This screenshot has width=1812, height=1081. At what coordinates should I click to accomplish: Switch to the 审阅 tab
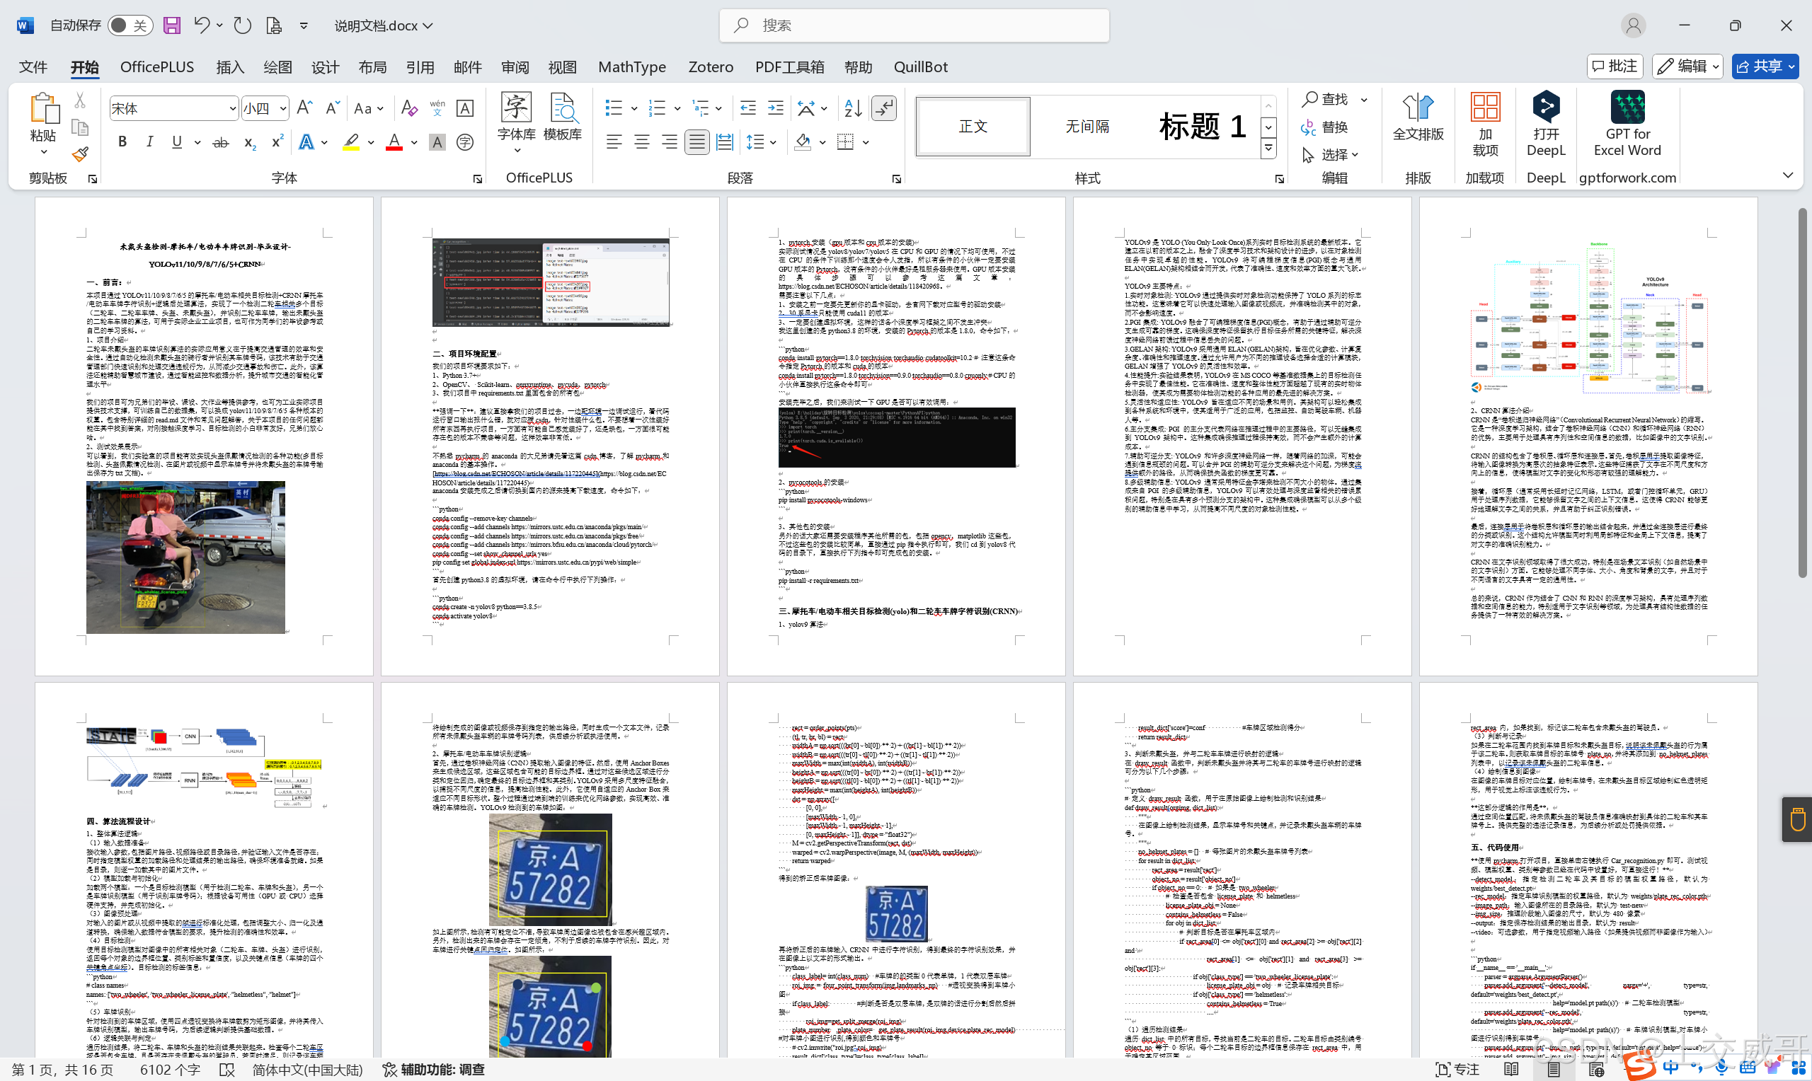[515, 67]
